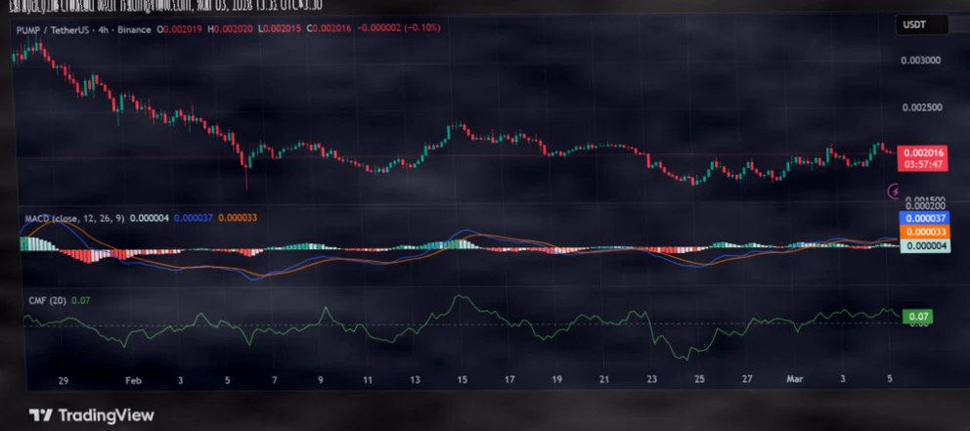
Task: Click the Mar label on time axis
Action: click(x=794, y=380)
